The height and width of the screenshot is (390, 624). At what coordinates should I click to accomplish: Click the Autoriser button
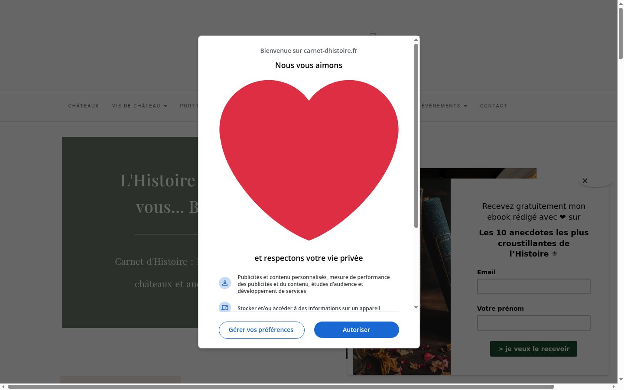[356, 330]
